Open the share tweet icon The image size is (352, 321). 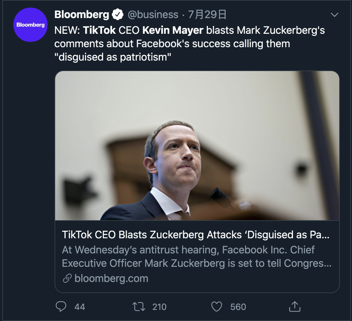[294, 307]
